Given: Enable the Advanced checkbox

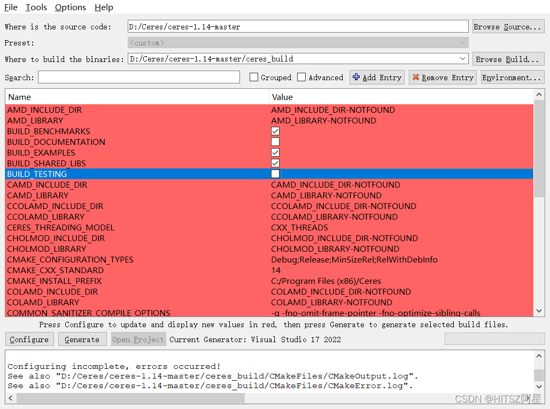Looking at the screenshot, I should (x=301, y=77).
